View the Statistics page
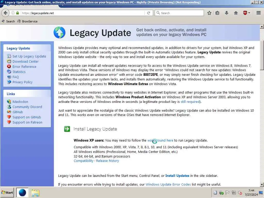The image size is (264, 198). 19,72
